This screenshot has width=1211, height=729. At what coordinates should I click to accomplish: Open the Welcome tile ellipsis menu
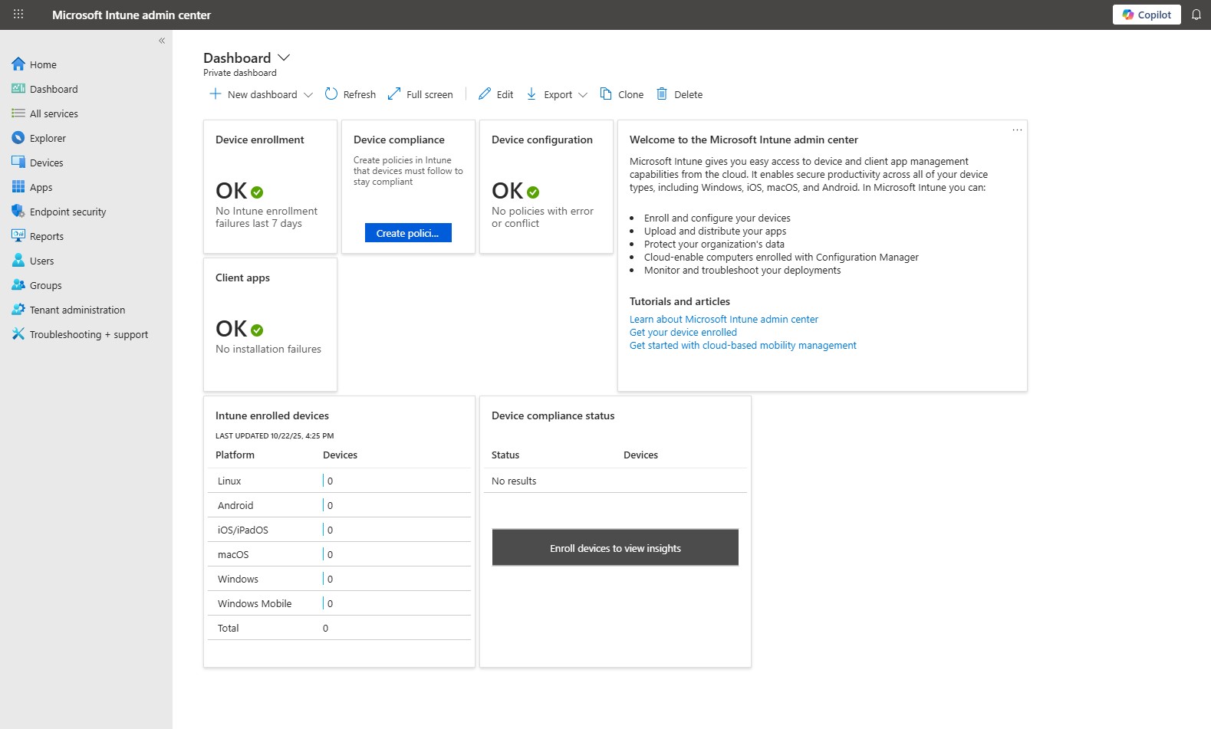pos(1017,130)
